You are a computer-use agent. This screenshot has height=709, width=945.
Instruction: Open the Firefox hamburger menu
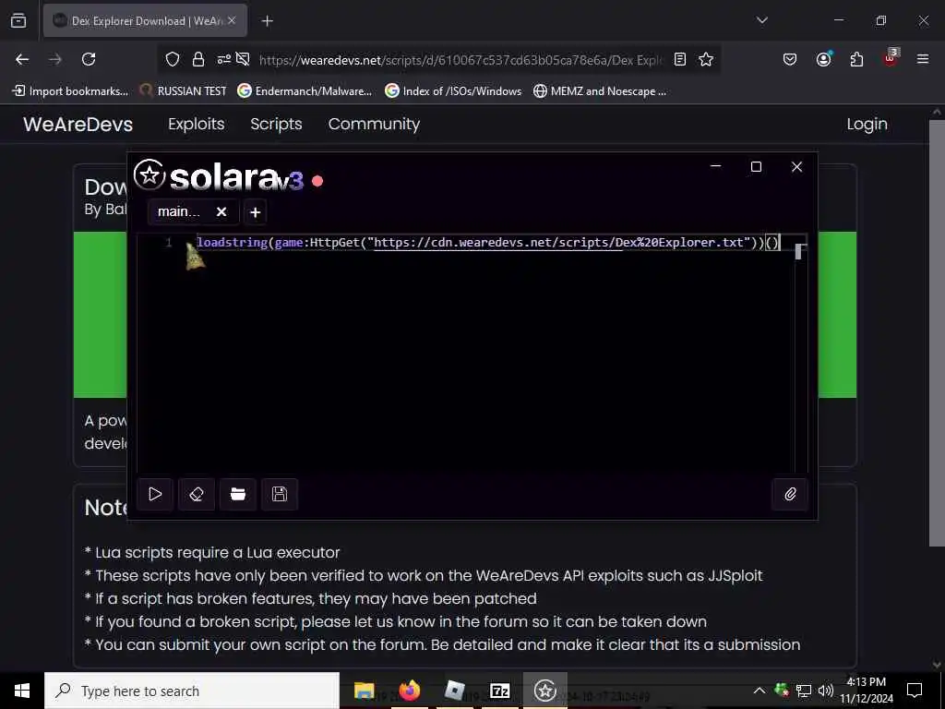pos(923,59)
